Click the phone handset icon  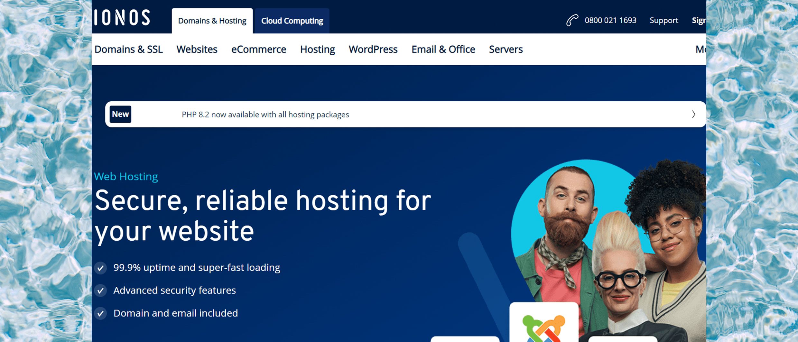coord(572,20)
